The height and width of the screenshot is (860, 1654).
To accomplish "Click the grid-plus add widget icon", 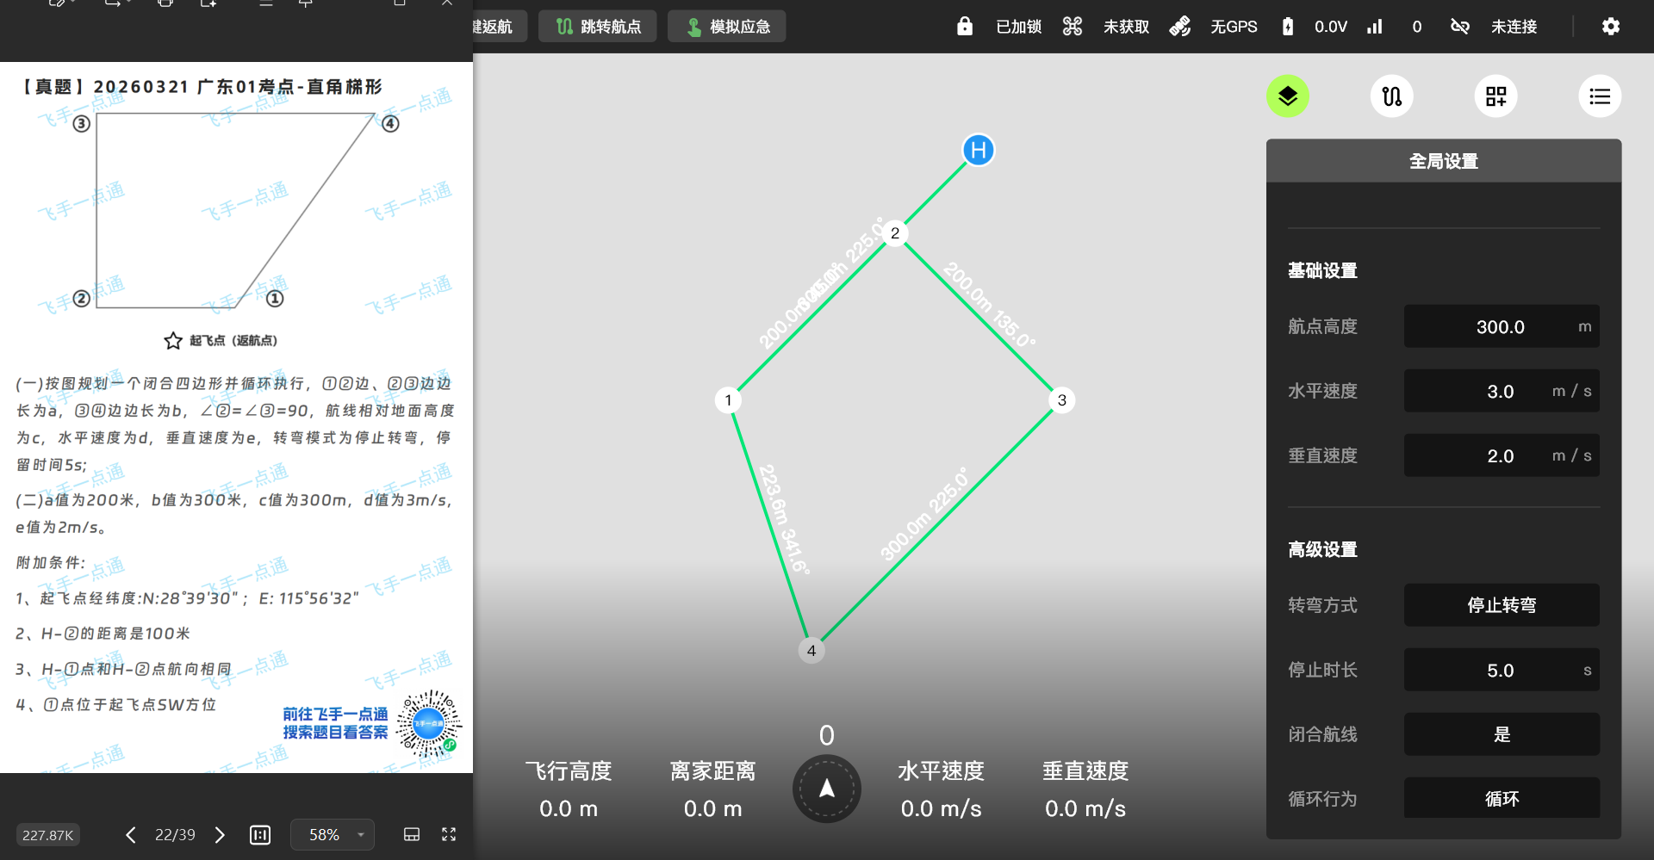I will click(x=1495, y=96).
